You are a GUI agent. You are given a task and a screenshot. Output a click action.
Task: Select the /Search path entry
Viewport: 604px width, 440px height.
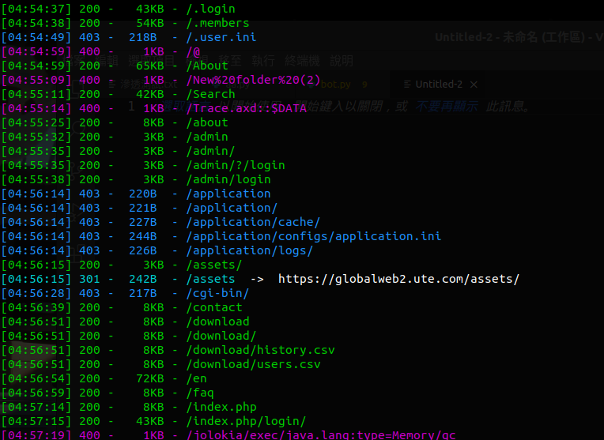click(x=210, y=94)
